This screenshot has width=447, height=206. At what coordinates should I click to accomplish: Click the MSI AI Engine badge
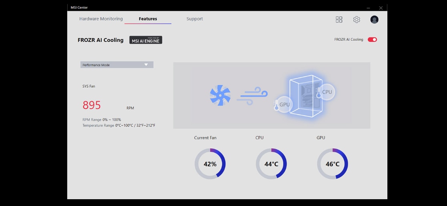click(146, 40)
